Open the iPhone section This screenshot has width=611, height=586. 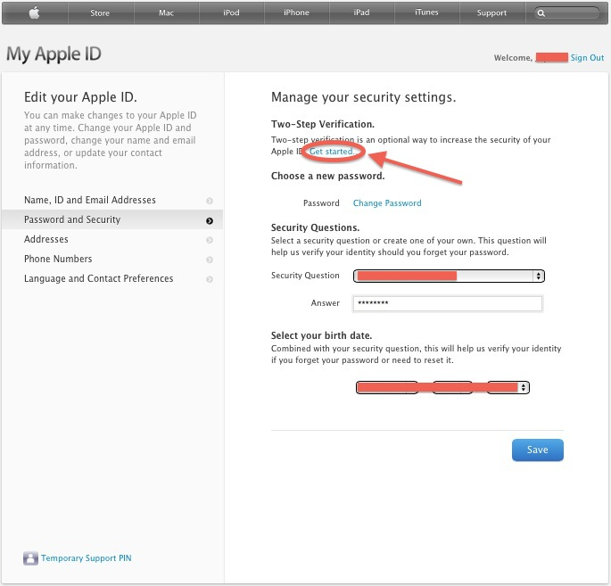pyautogui.click(x=296, y=12)
